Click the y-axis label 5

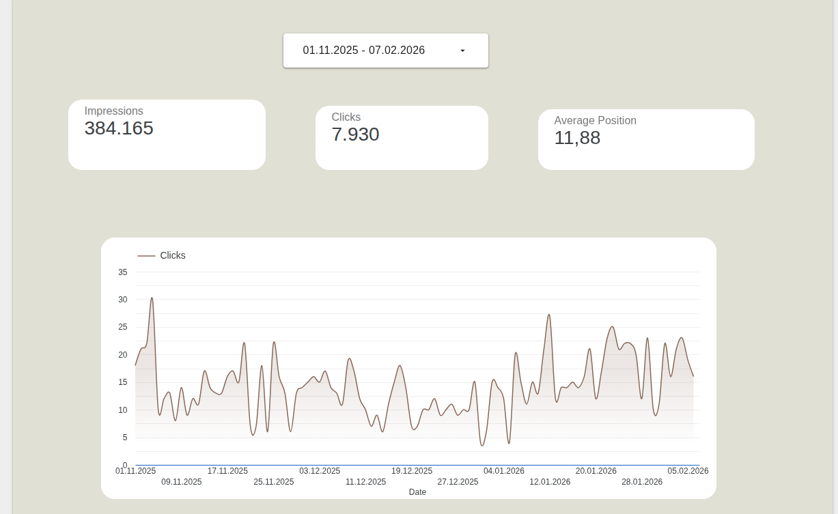[x=125, y=438]
